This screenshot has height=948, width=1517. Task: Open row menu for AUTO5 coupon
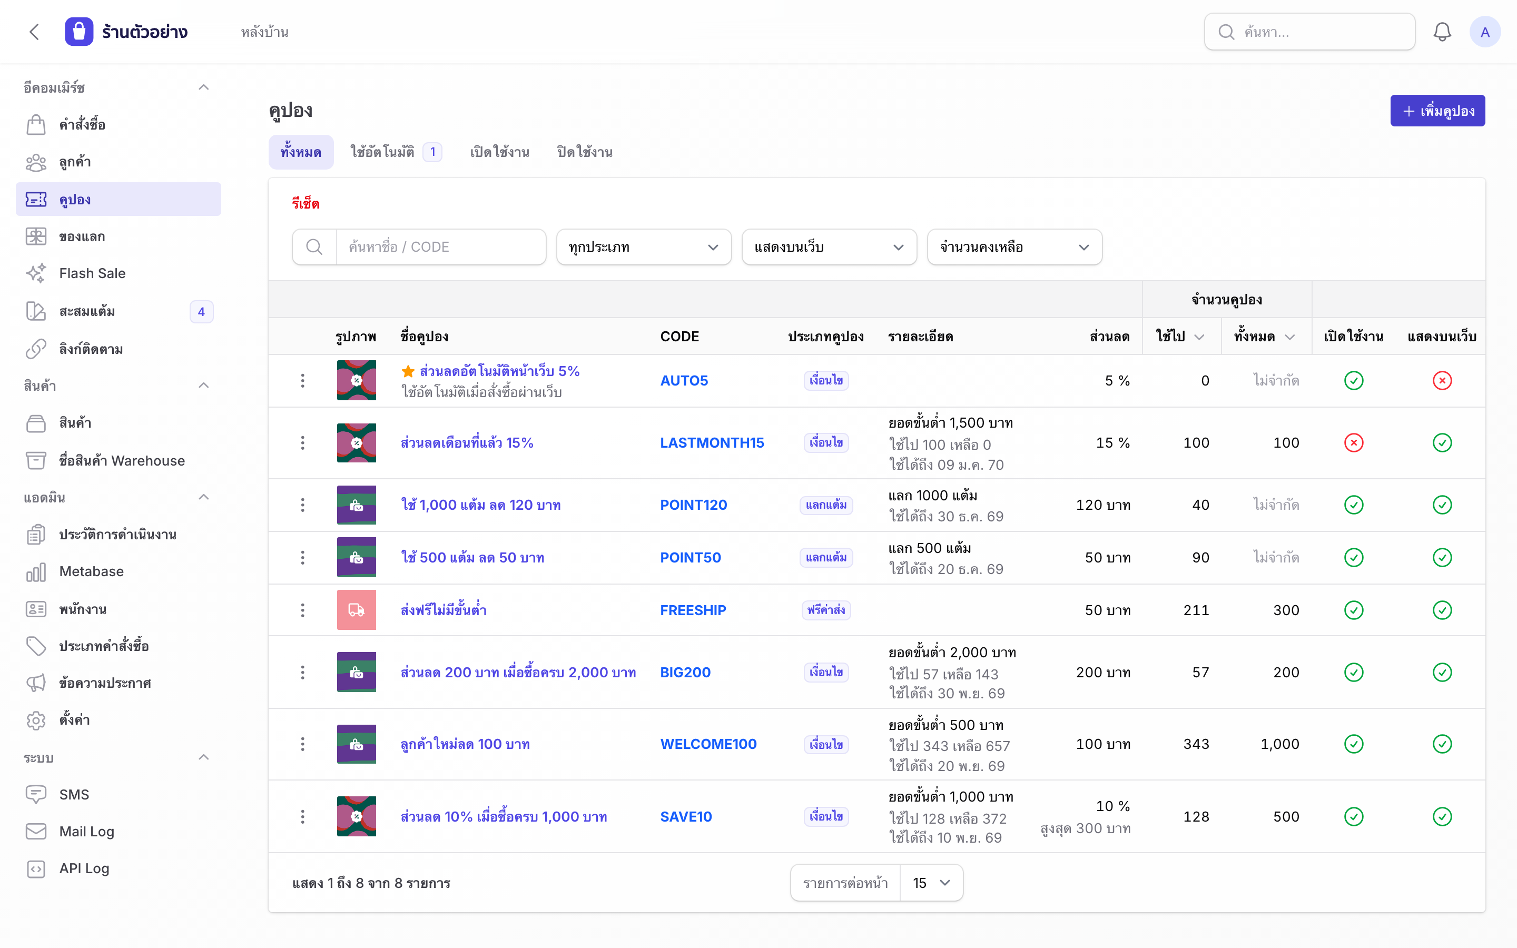click(303, 381)
